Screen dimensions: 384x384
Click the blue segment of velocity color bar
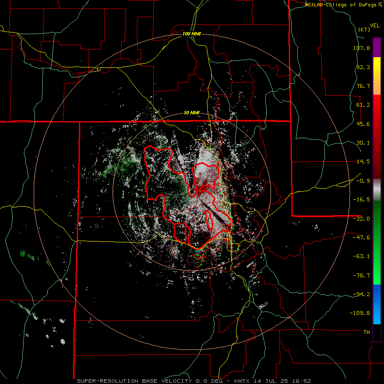(377, 304)
